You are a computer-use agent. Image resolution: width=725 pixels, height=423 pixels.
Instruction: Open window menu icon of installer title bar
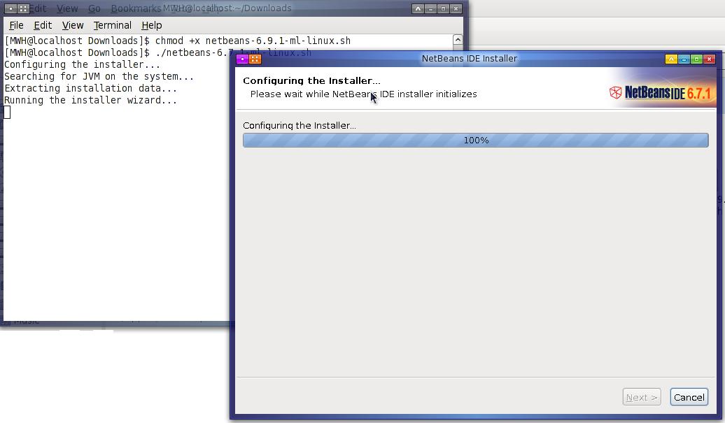(242, 59)
